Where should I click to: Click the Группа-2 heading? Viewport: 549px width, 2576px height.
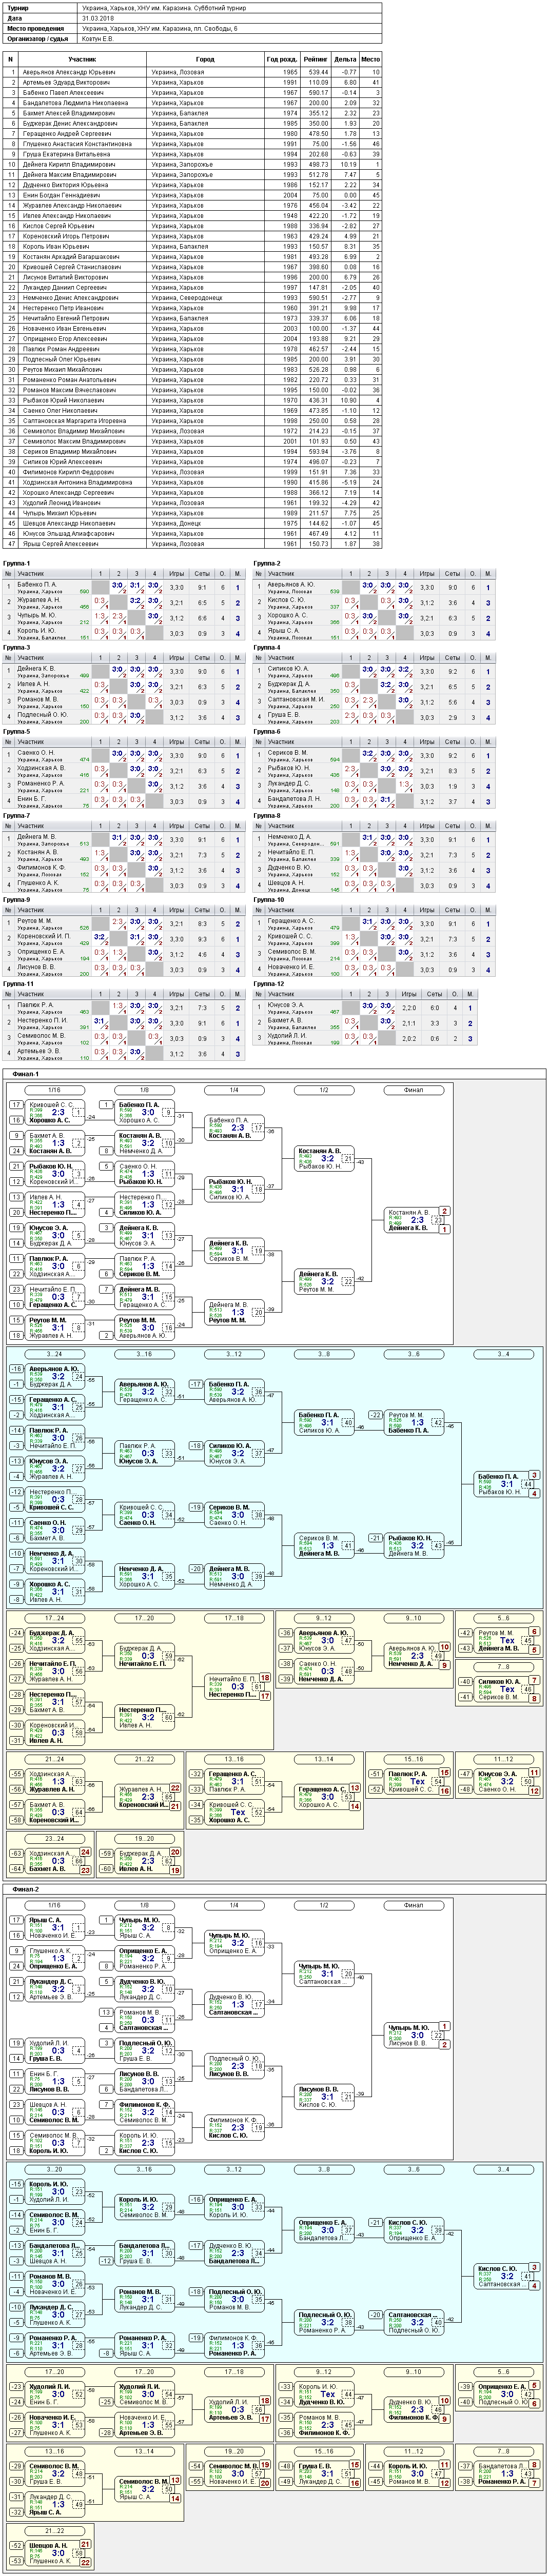pos(267,563)
